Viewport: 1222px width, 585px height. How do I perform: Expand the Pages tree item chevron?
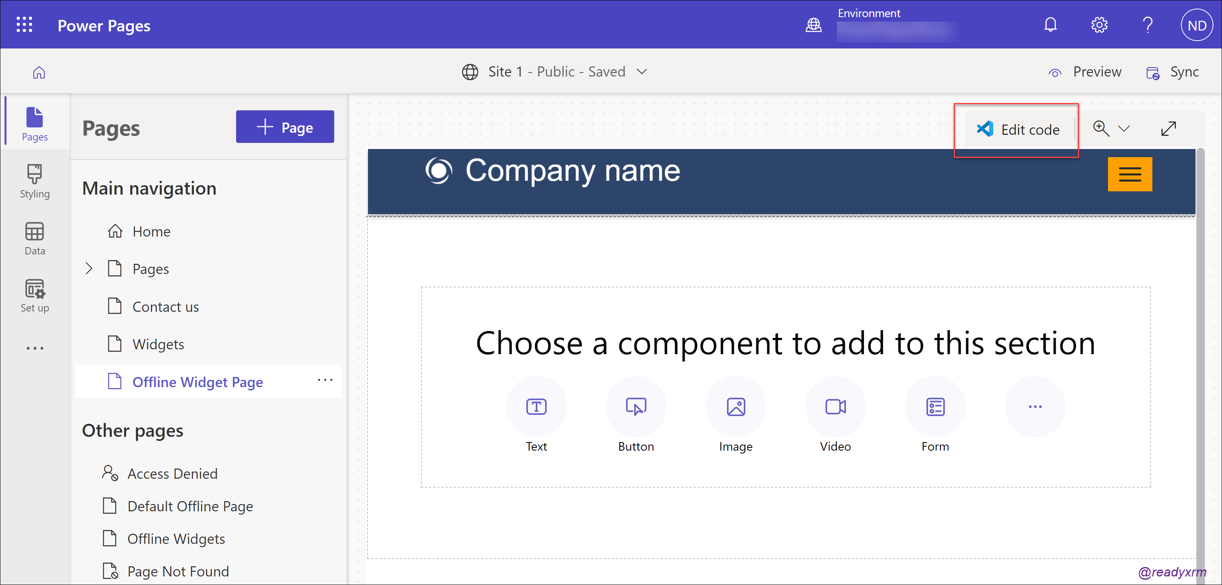point(89,269)
